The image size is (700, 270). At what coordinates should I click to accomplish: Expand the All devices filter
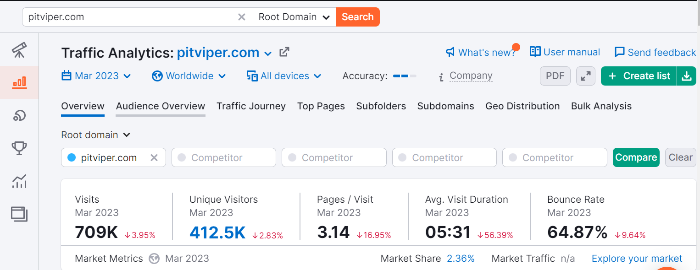coord(284,76)
